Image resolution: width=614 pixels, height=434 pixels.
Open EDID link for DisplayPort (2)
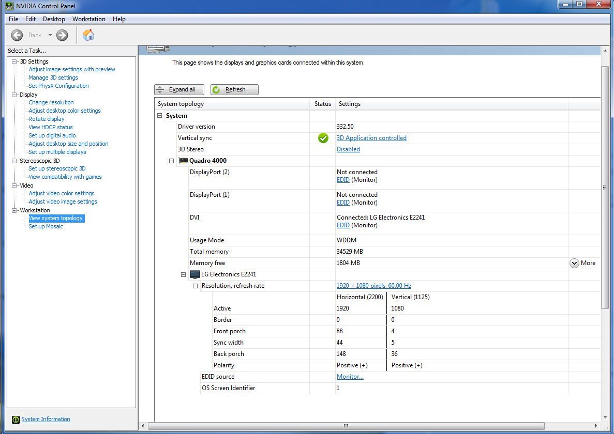(x=343, y=180)
